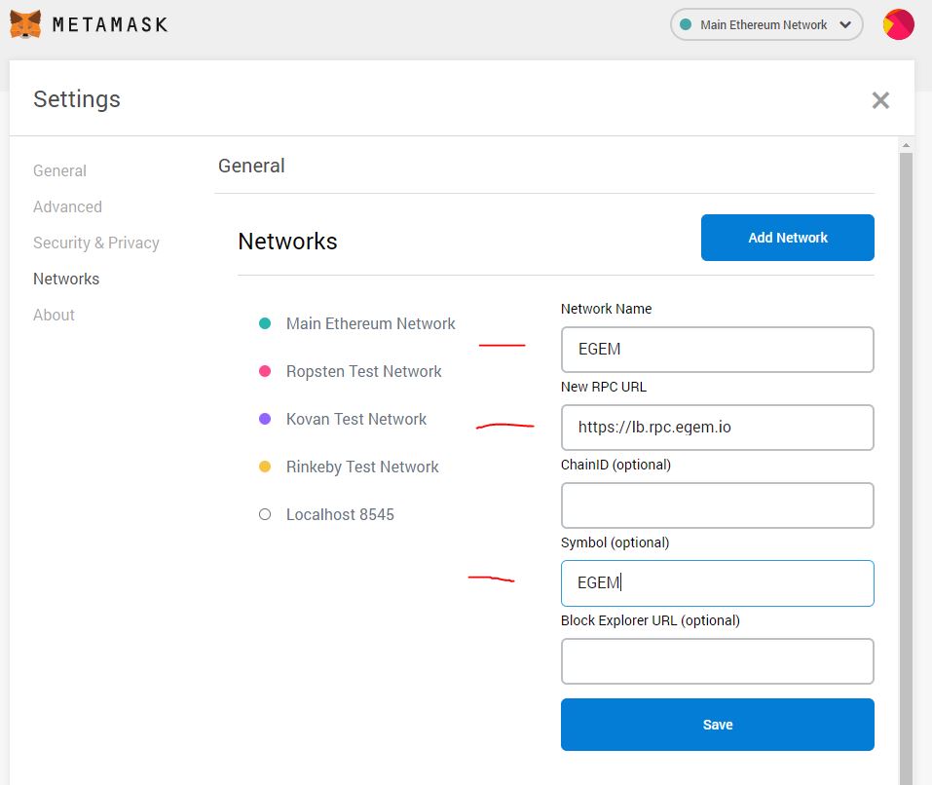Click into the ChainID optional field
Image resolution: width=932 pixels, height=785 pixels.
click(718, 505)
